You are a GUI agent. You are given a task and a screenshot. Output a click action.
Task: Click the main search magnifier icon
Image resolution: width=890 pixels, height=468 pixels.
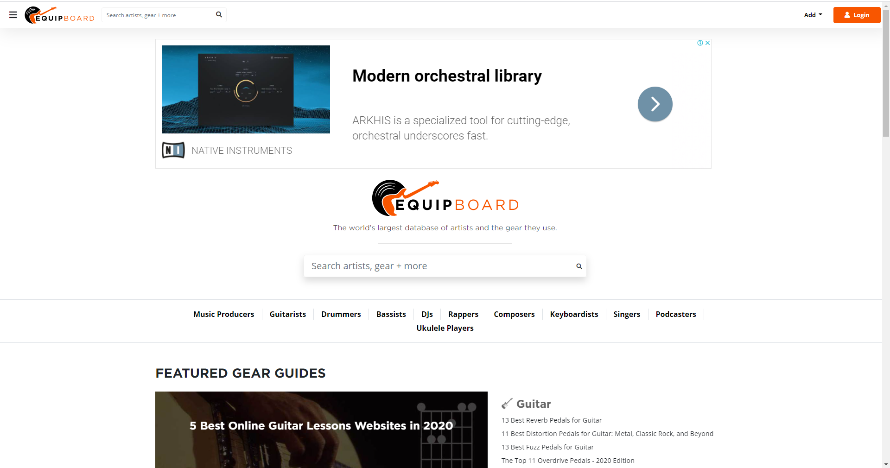[579, 266]
